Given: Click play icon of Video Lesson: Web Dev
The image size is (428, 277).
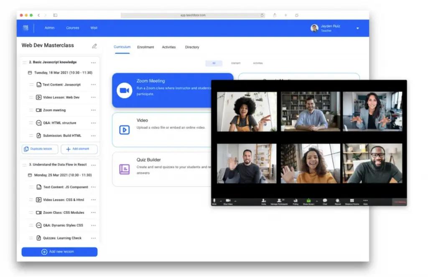Looking at the screenshot, I should (39, 97).
